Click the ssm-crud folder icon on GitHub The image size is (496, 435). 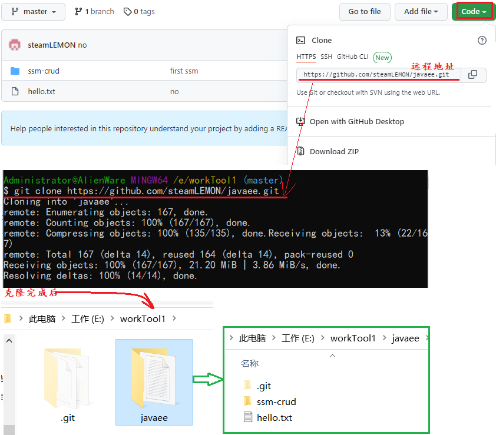15,71
